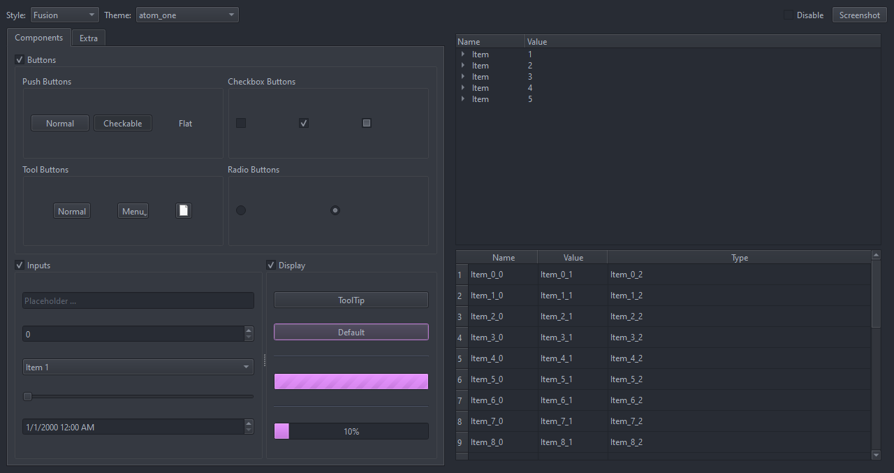Expand the tree item with value 3

point(463,77)
